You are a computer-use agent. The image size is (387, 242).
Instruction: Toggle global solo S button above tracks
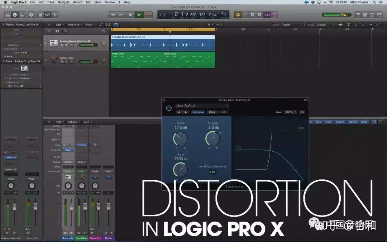click(x=66, y=31)
